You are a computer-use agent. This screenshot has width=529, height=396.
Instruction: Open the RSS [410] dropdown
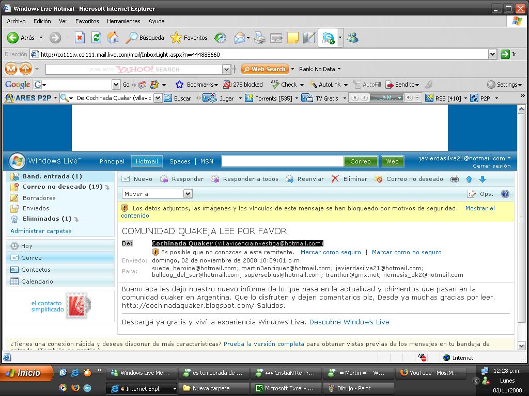pos(465,98)
